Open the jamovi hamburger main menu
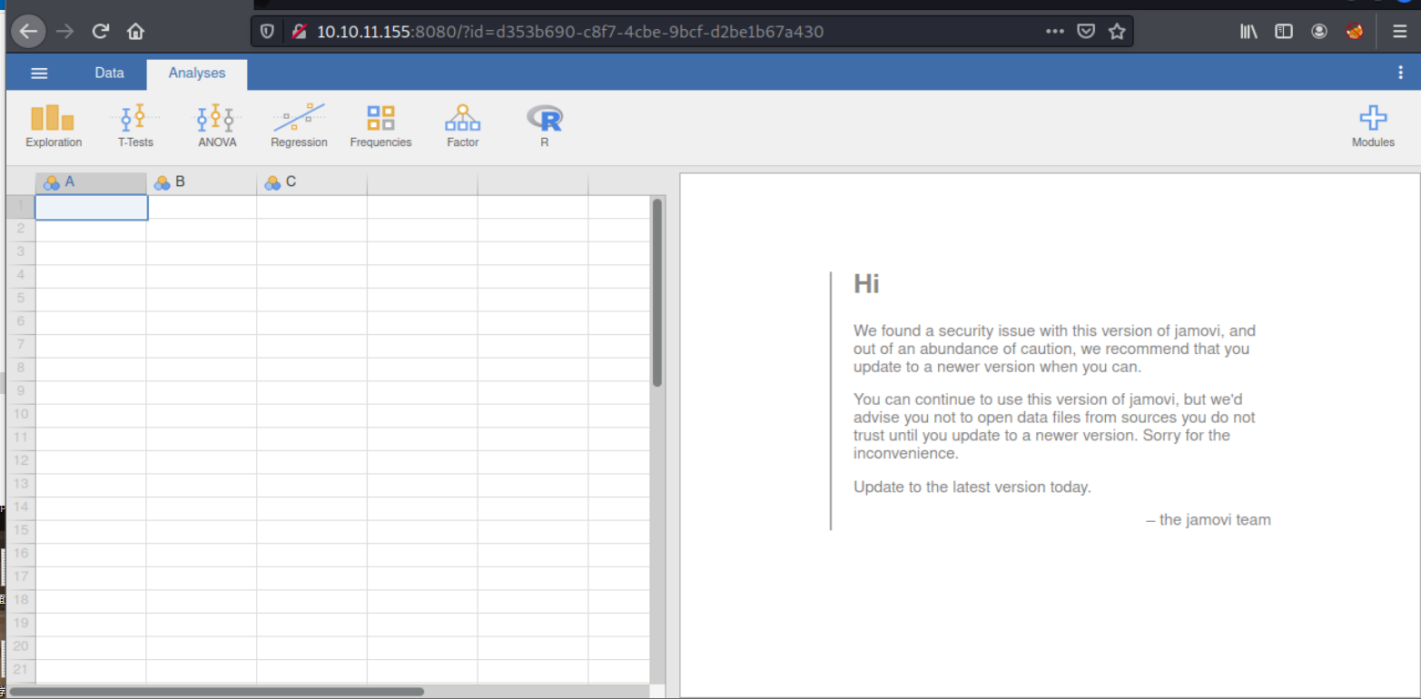1421x699 pixels. (39, 74)
